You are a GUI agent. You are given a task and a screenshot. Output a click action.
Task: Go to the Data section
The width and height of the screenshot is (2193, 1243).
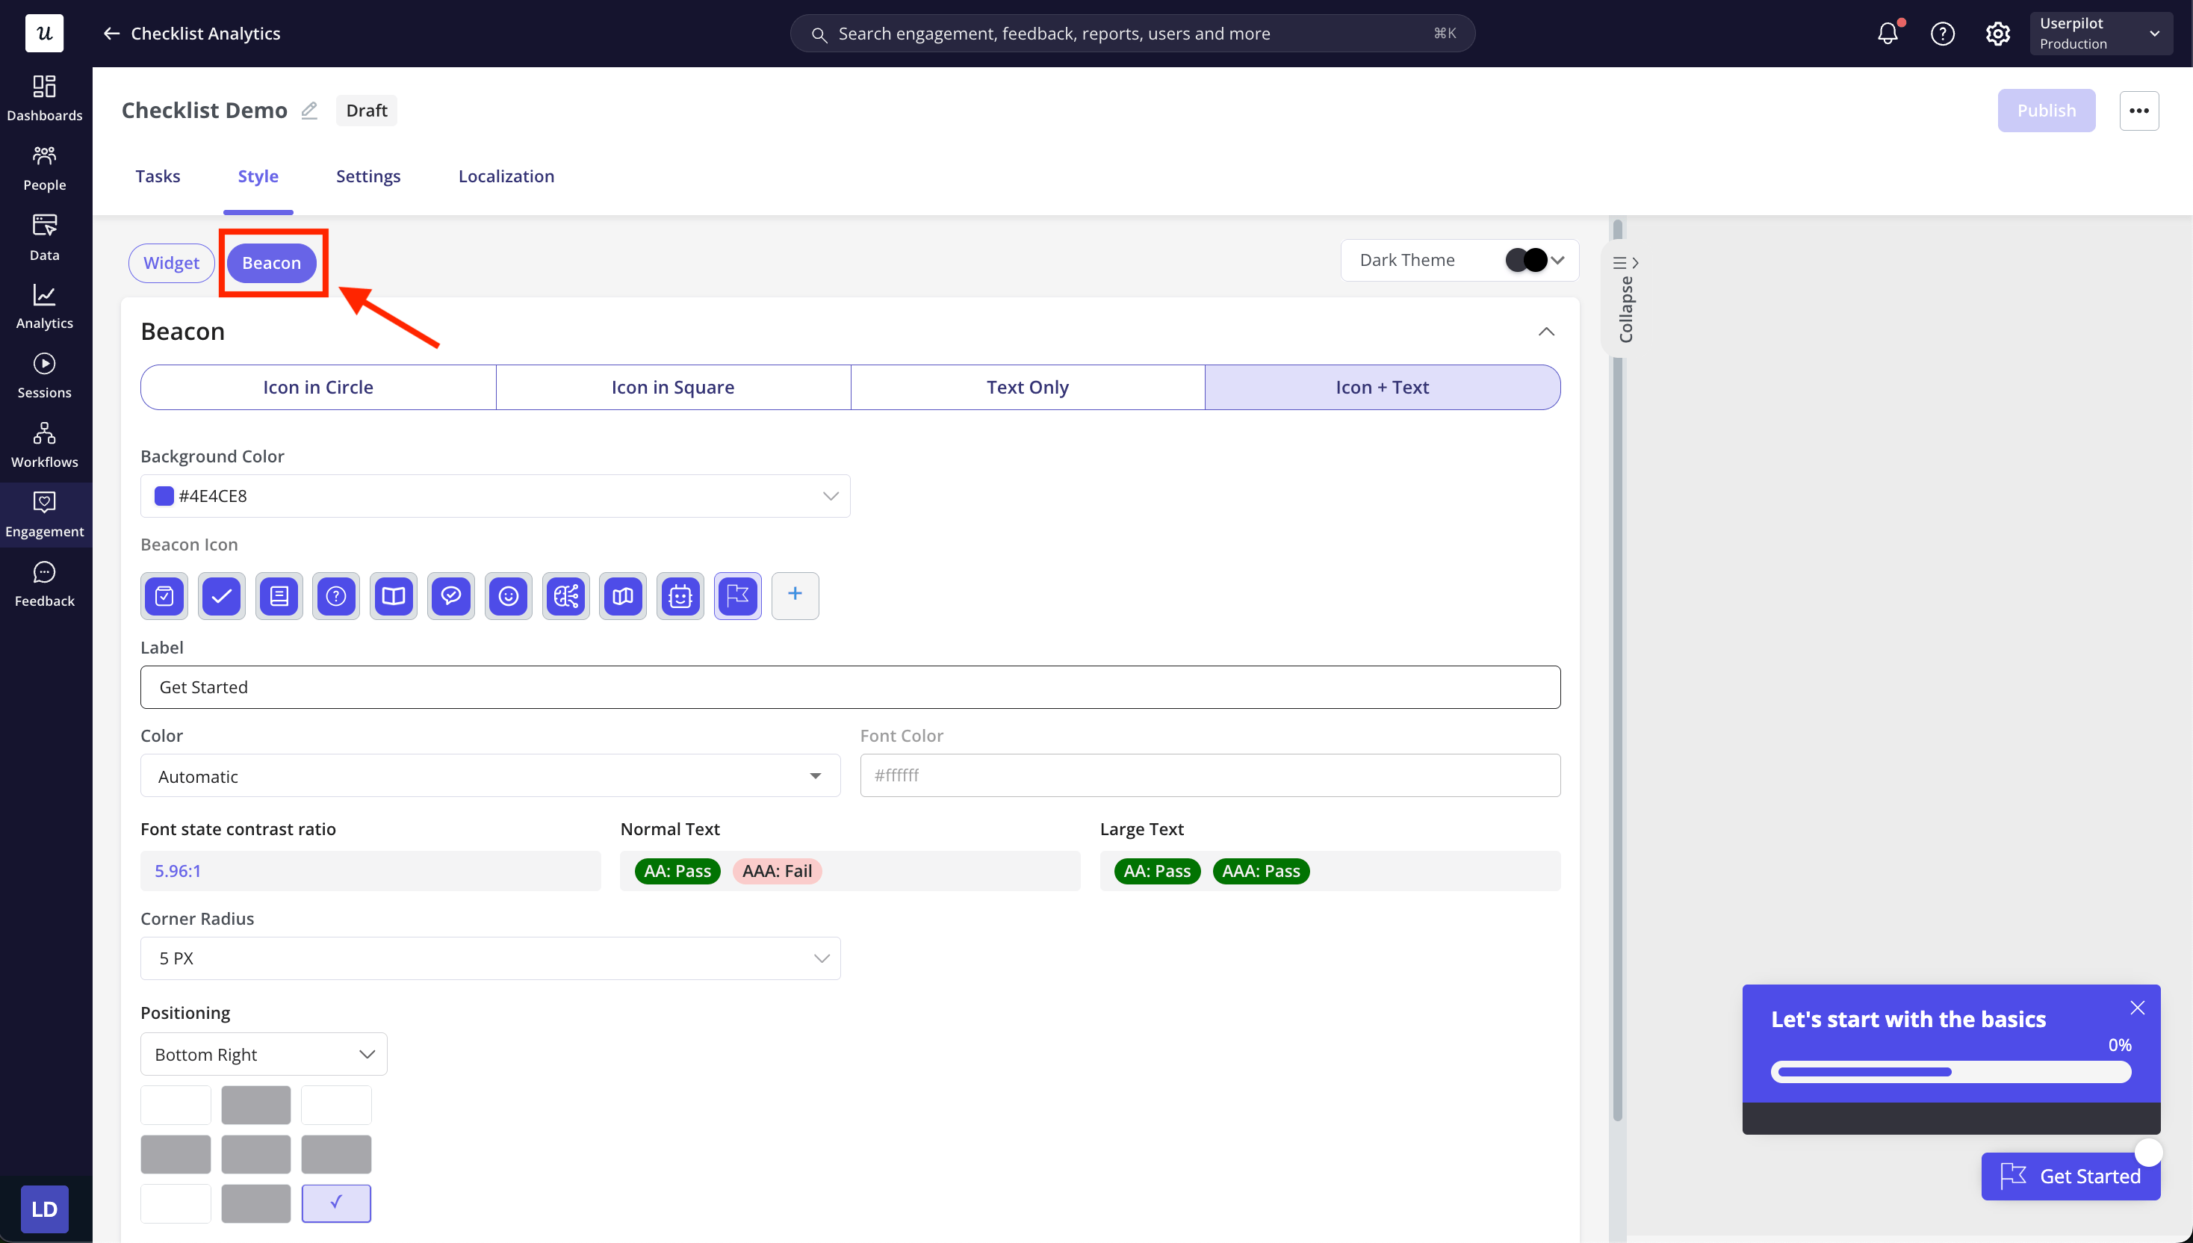coord(44,238)
